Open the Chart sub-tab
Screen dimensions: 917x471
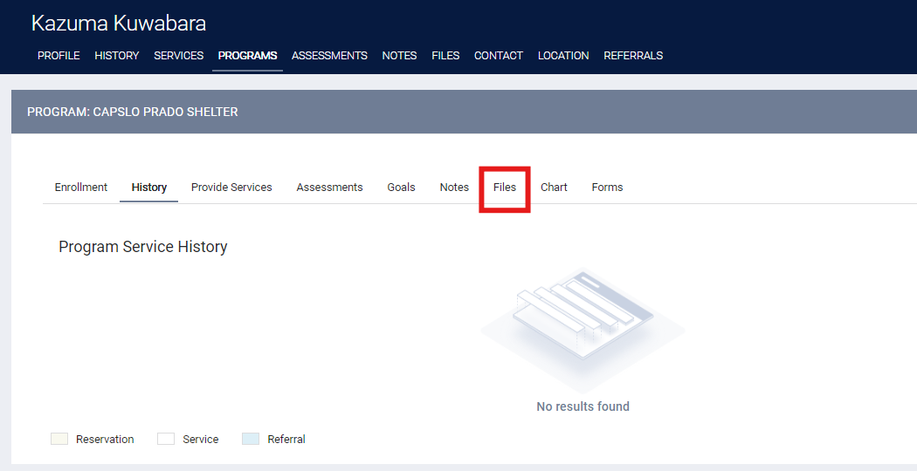coord(554,187)
